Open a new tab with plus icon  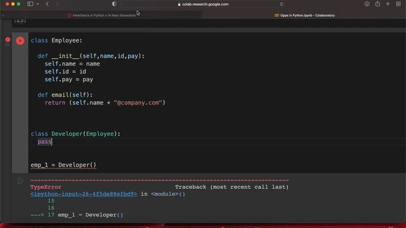[388, 4]
